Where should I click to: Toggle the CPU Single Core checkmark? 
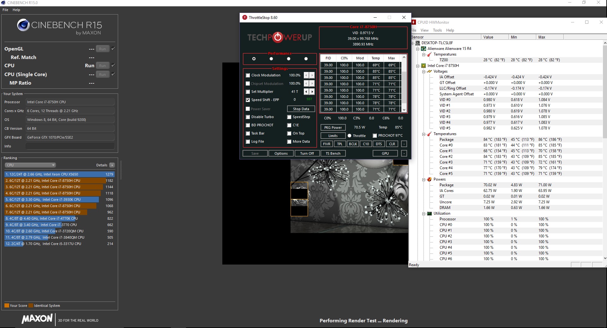(113, 74)
